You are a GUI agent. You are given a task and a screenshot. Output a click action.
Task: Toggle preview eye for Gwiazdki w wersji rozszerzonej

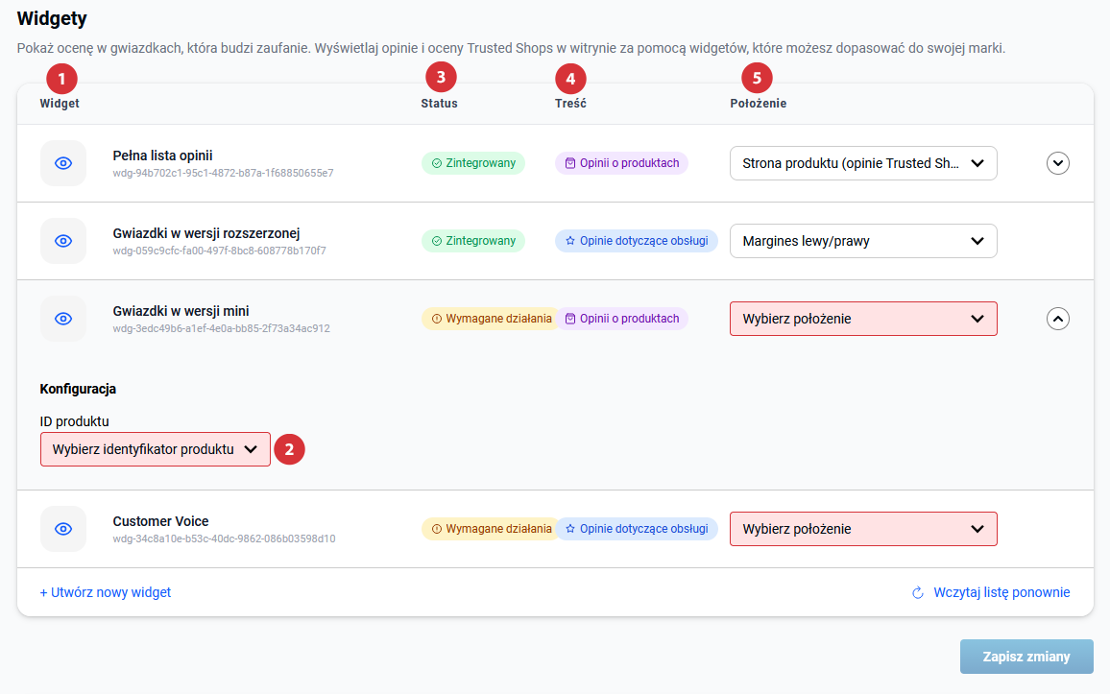(63, 241)
